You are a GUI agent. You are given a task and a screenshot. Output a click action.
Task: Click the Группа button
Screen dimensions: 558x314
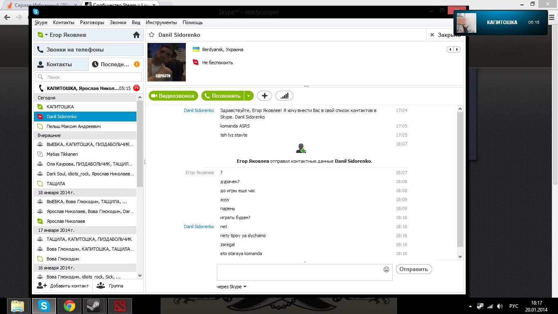tap(110, 286)
